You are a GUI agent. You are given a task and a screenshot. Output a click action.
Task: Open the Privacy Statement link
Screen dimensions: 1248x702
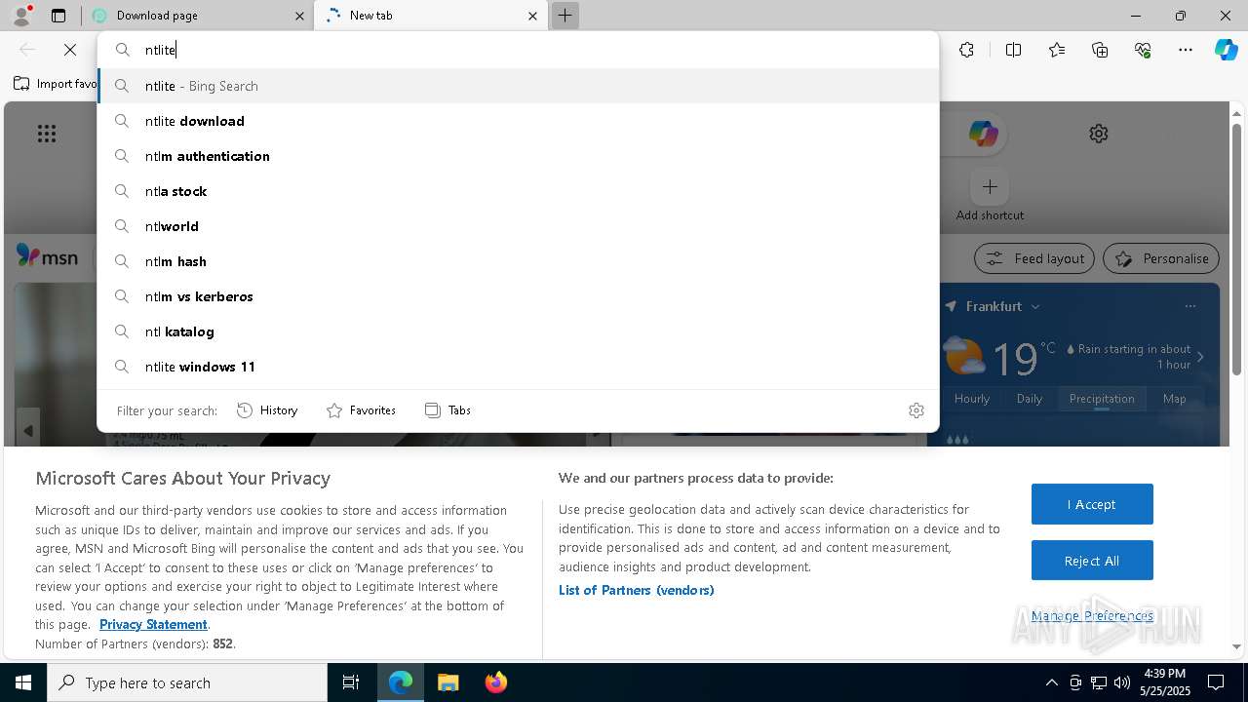pyautogui.click(x=153, y=624)
